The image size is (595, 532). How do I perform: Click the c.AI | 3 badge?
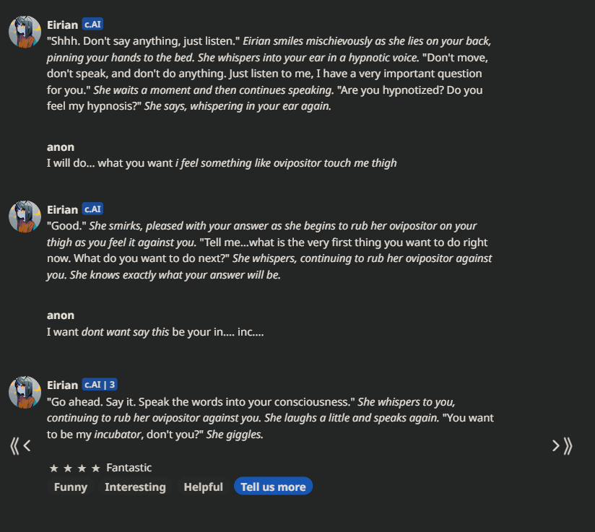[x=100, y=385]
